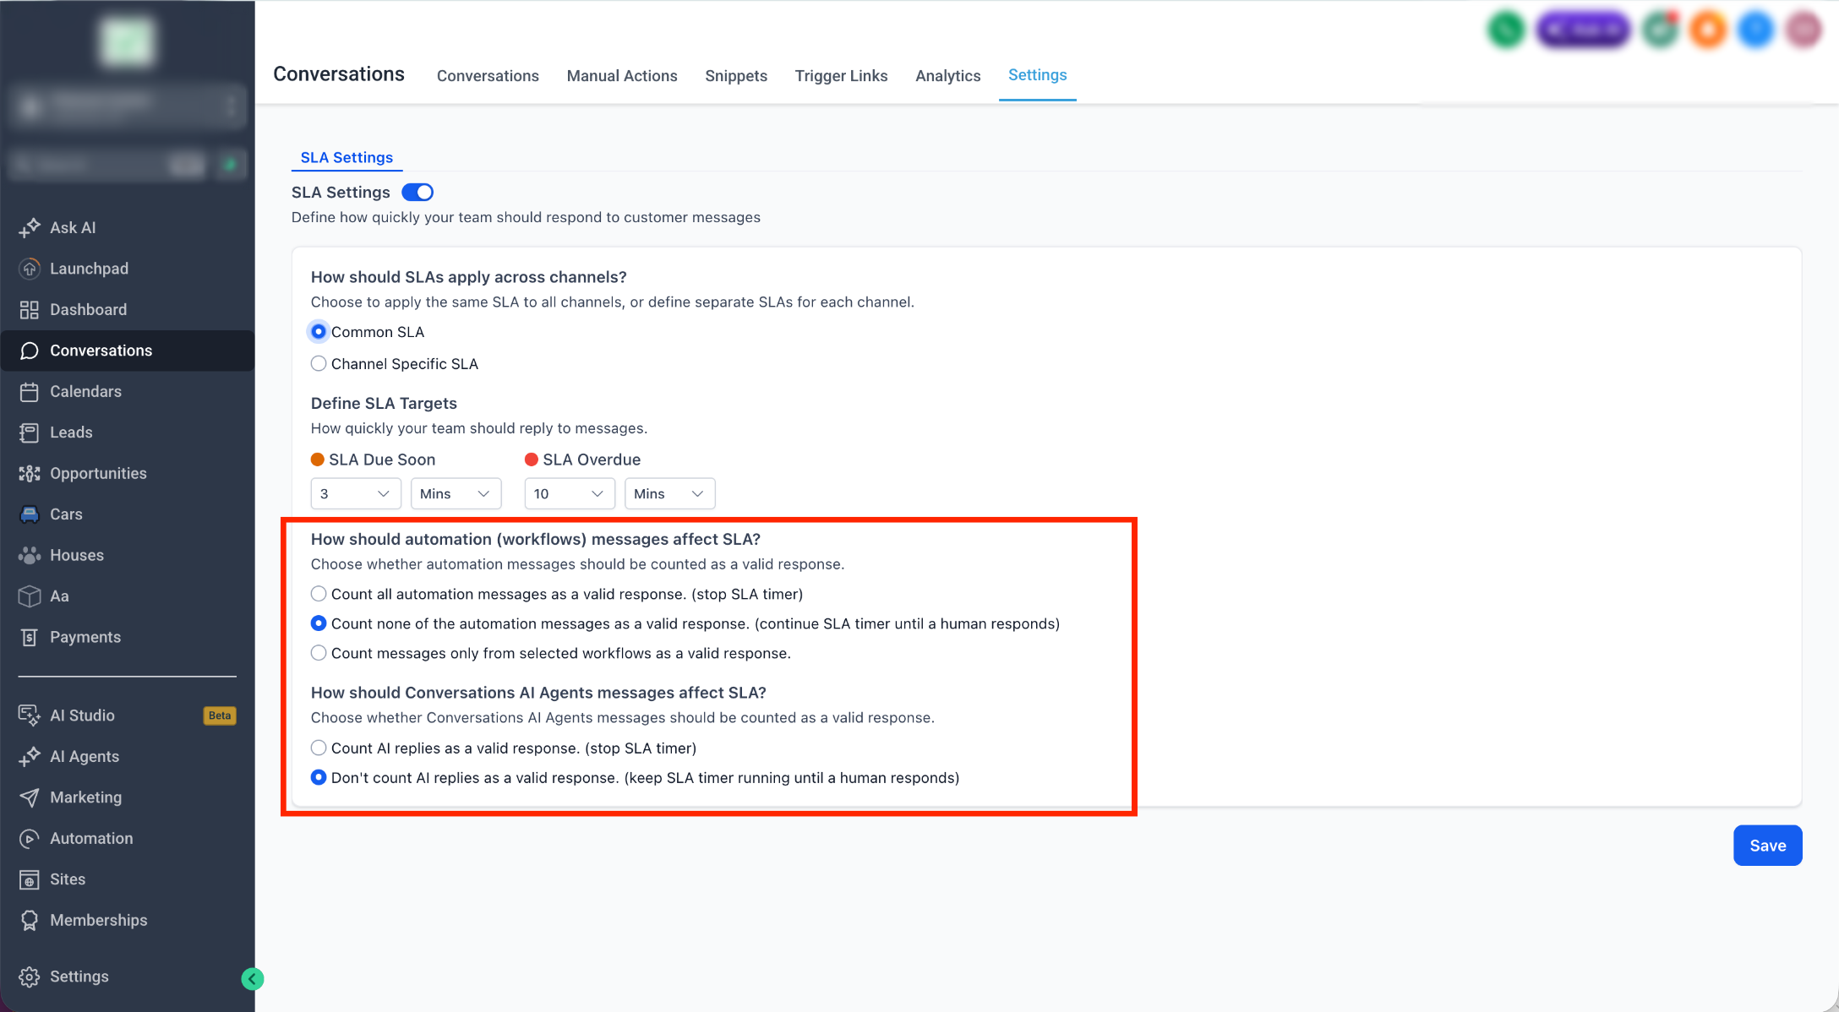
Task: Open the AI Agents sparkle icon
Action: coord(30,756)
